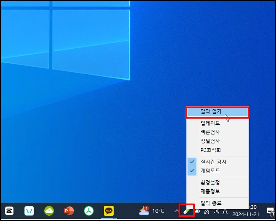The image size is (276, 221).
Task: Choose 업데이트 from the menu
Action: [x=218, y=123]
